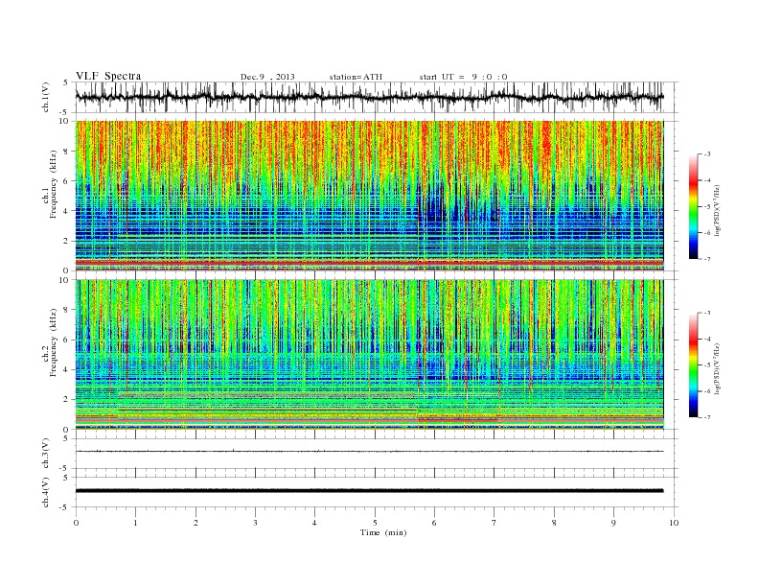Click the "Time (min)" x-axis label

[x=383, y=532]
